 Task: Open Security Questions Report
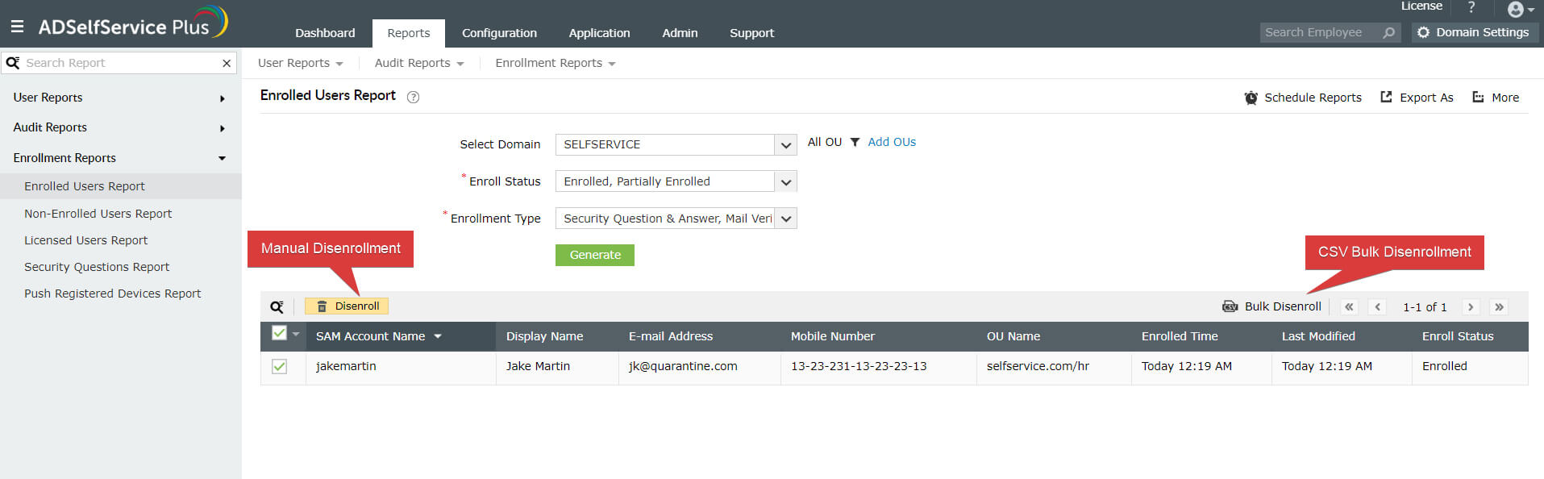[97, 267]
